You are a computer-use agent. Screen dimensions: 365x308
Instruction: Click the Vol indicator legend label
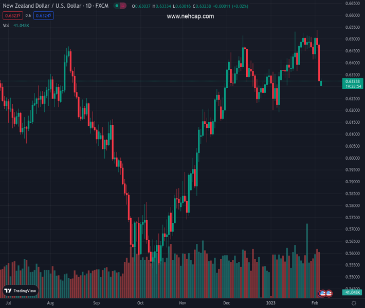click(6, 25)
